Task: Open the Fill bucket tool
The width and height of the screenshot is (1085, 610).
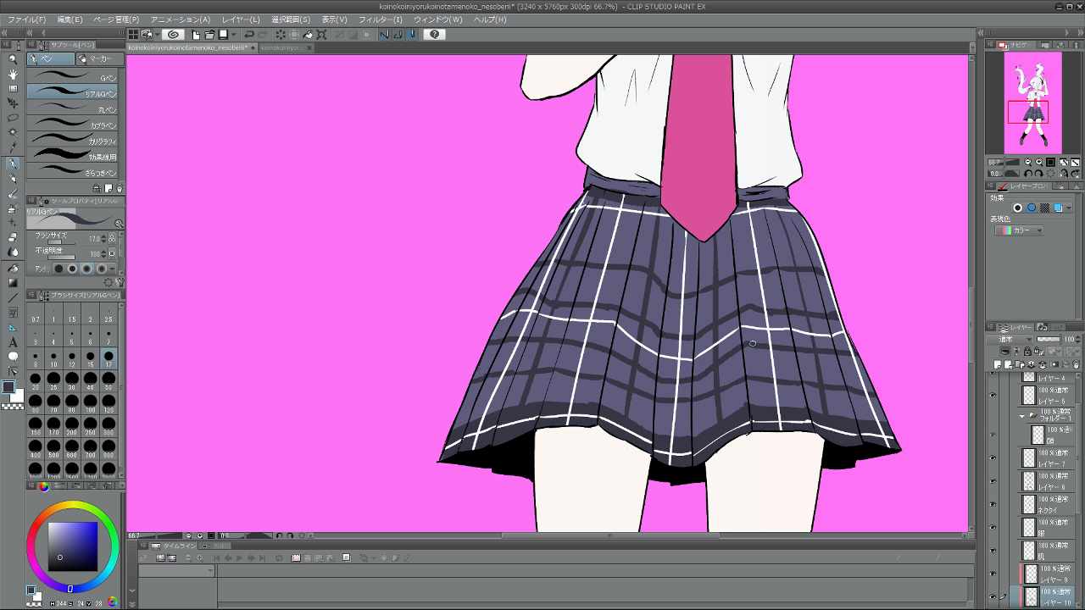Action: [x=11, y=268]
